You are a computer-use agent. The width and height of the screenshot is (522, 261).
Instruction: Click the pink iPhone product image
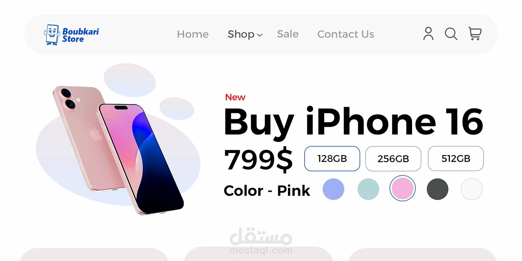[x=119, y=150]
